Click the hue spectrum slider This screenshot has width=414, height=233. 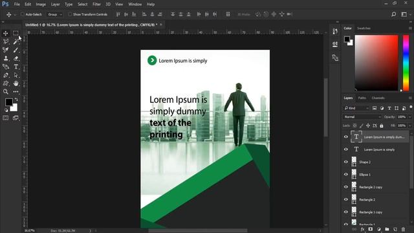tap(406, 63)
